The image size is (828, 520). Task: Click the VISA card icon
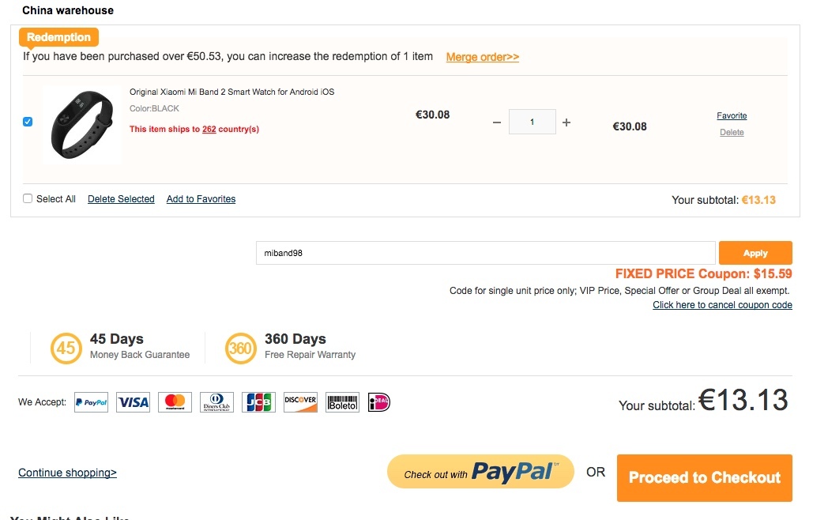(x=133, y=402)
